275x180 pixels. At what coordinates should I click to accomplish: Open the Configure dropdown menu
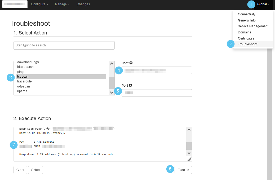(39, 4)
